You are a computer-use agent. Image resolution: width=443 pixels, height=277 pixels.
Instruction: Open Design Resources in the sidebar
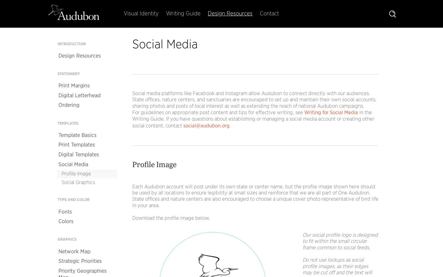point(80,56)
